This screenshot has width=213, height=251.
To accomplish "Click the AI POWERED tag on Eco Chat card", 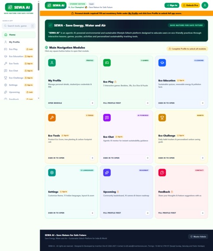I will [x=143, y=115].
